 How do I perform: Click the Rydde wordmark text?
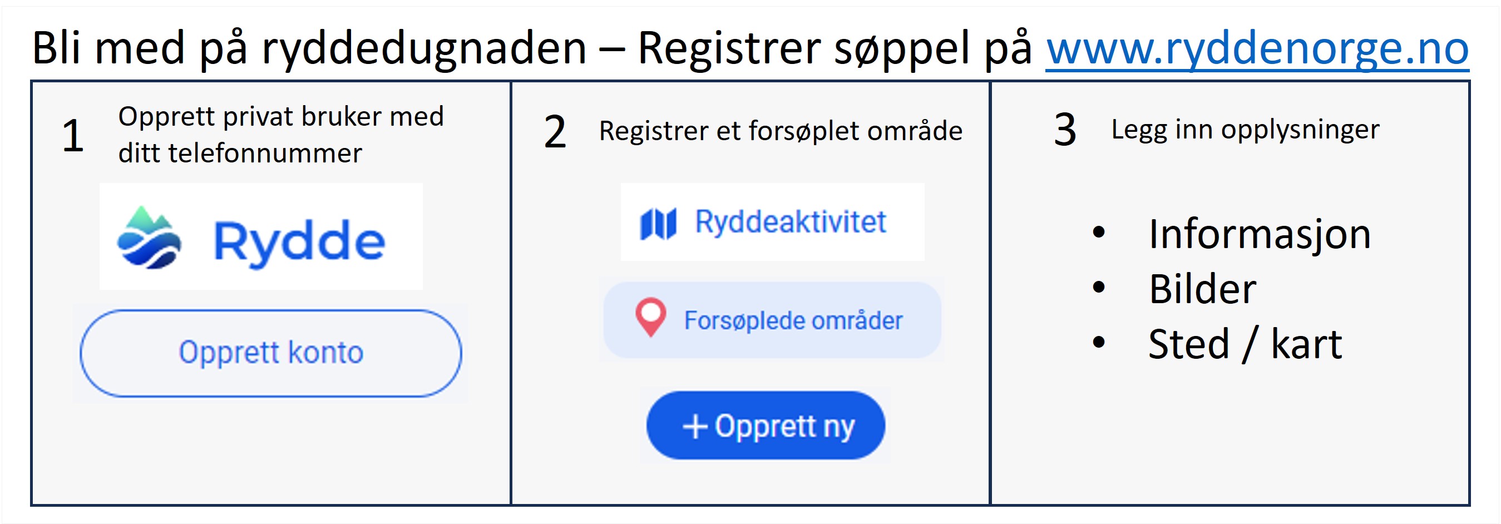[x=299, y=243]
